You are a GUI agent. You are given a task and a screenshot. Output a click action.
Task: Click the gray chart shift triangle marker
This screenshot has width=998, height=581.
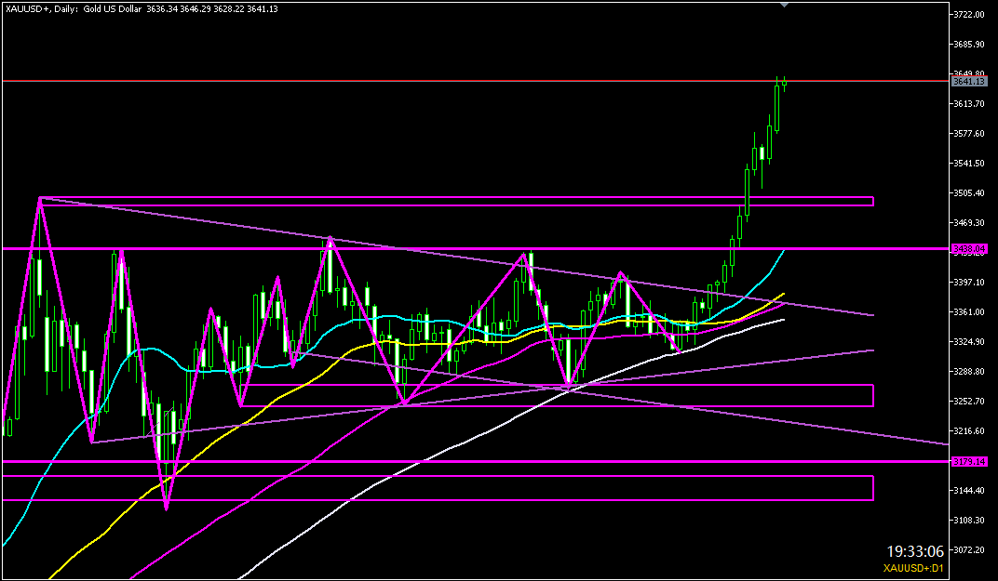pos(785,5)
